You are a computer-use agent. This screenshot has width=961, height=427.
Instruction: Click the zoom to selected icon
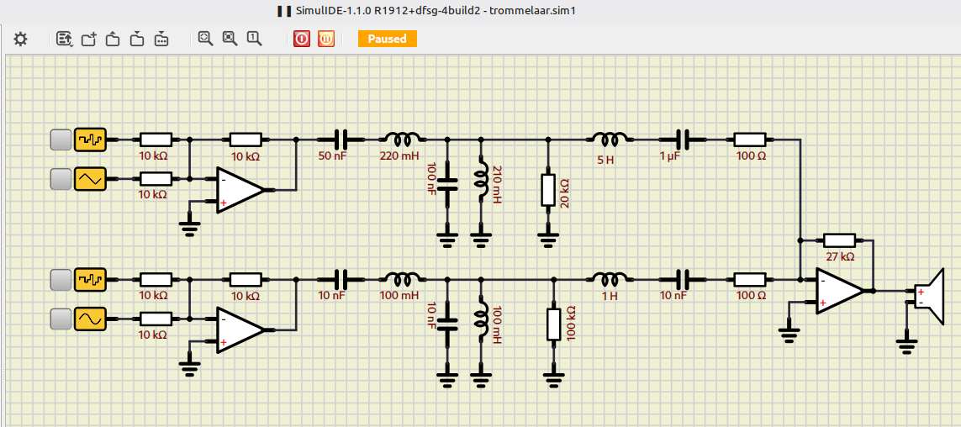(230, 39)
